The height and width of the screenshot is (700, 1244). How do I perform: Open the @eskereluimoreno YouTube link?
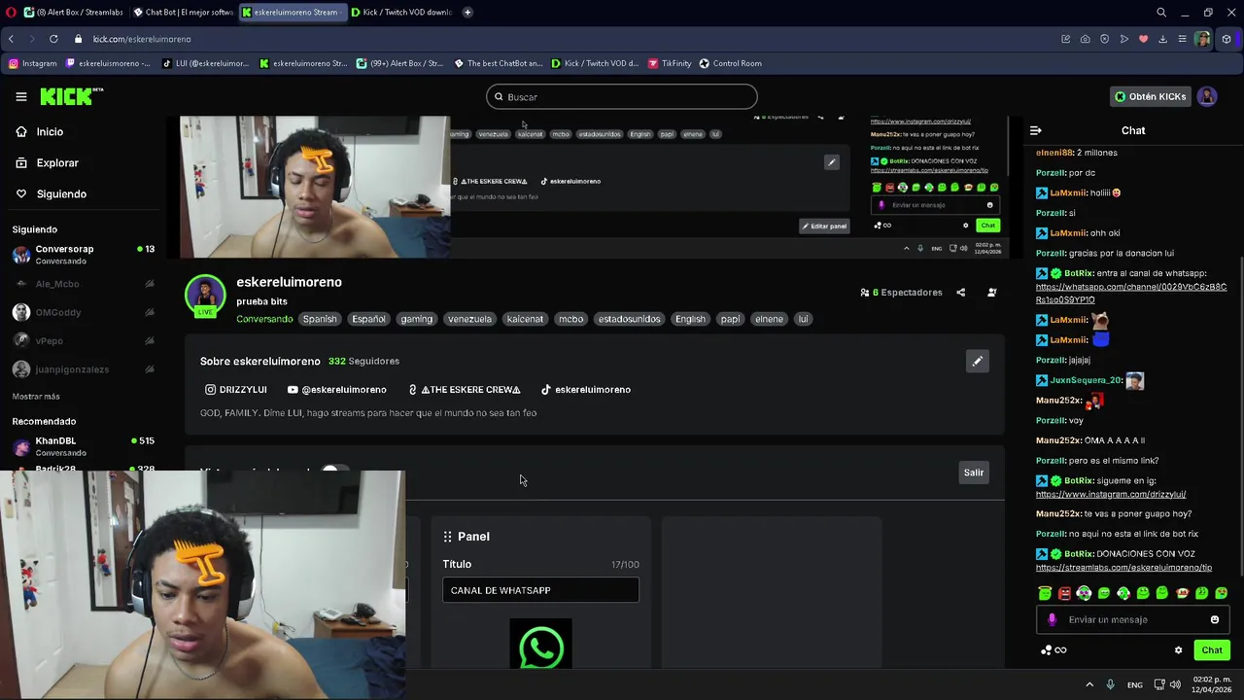pyautogui.click(x=336, y=390)
